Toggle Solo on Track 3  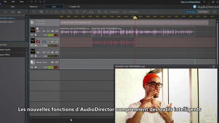pyautogui.click(x=48, y=53)
